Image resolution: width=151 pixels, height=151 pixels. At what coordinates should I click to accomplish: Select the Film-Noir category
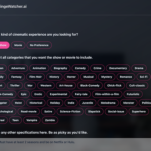click(35, 77)
